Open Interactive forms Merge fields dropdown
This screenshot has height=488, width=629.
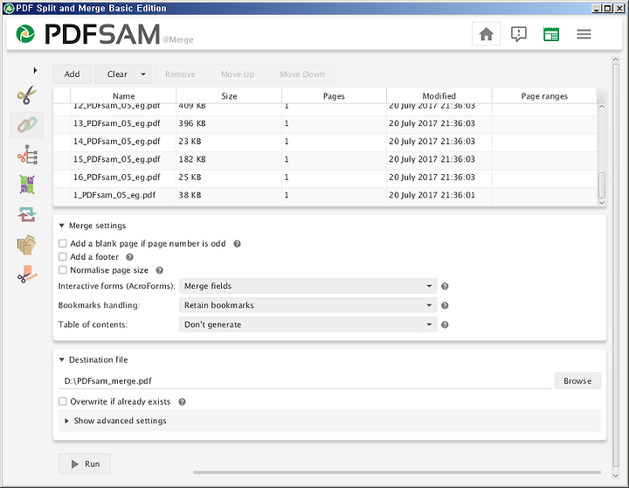click(308, 286)
